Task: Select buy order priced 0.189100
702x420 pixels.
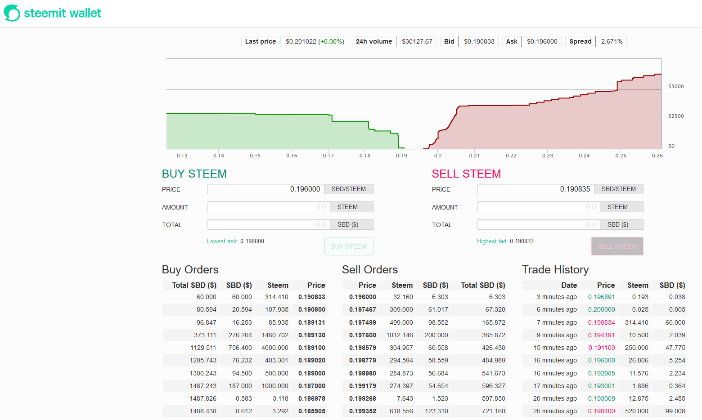Action: click(x=244, y=348)
